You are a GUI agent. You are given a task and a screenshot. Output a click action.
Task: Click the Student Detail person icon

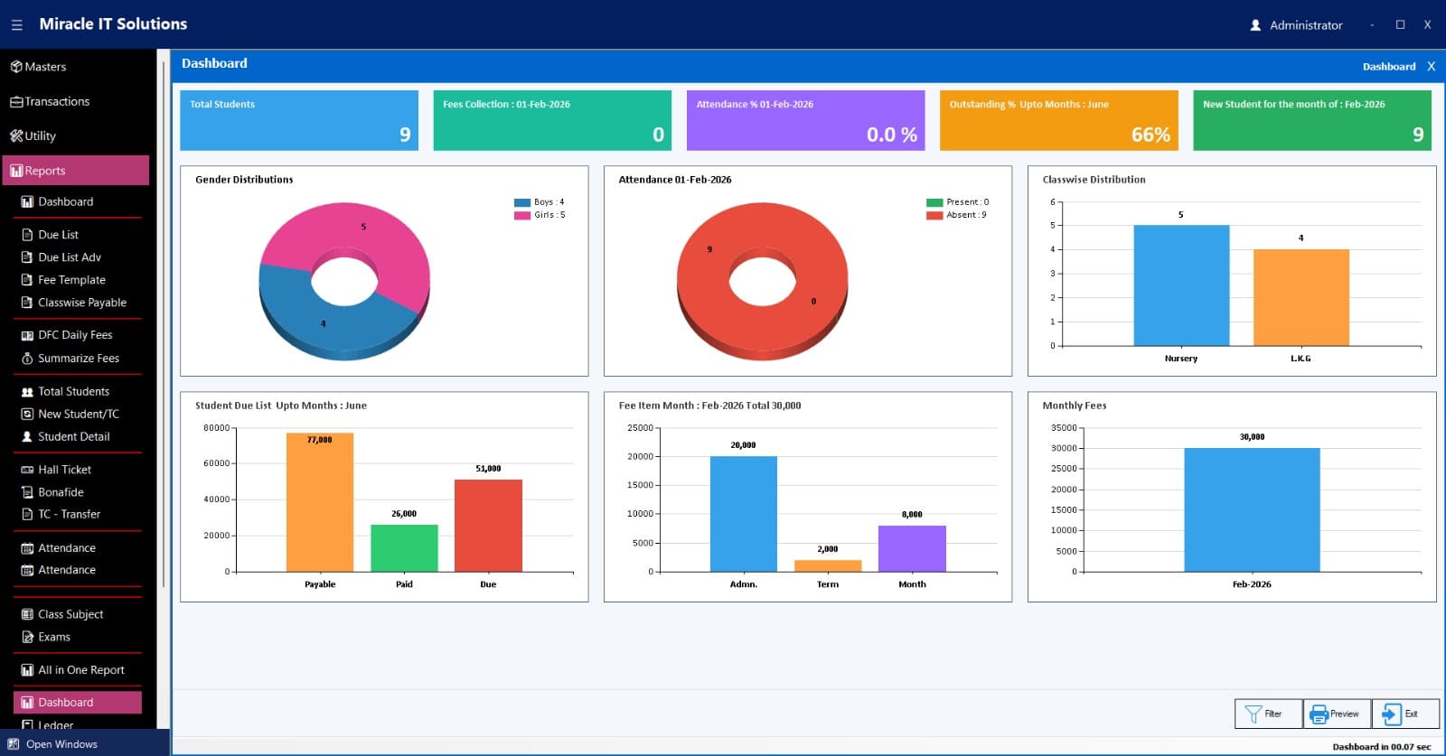click(x=27, y=436)
